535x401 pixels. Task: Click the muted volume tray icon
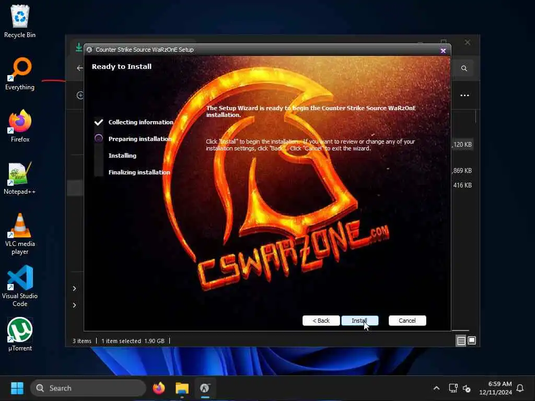tap(467, 388)
